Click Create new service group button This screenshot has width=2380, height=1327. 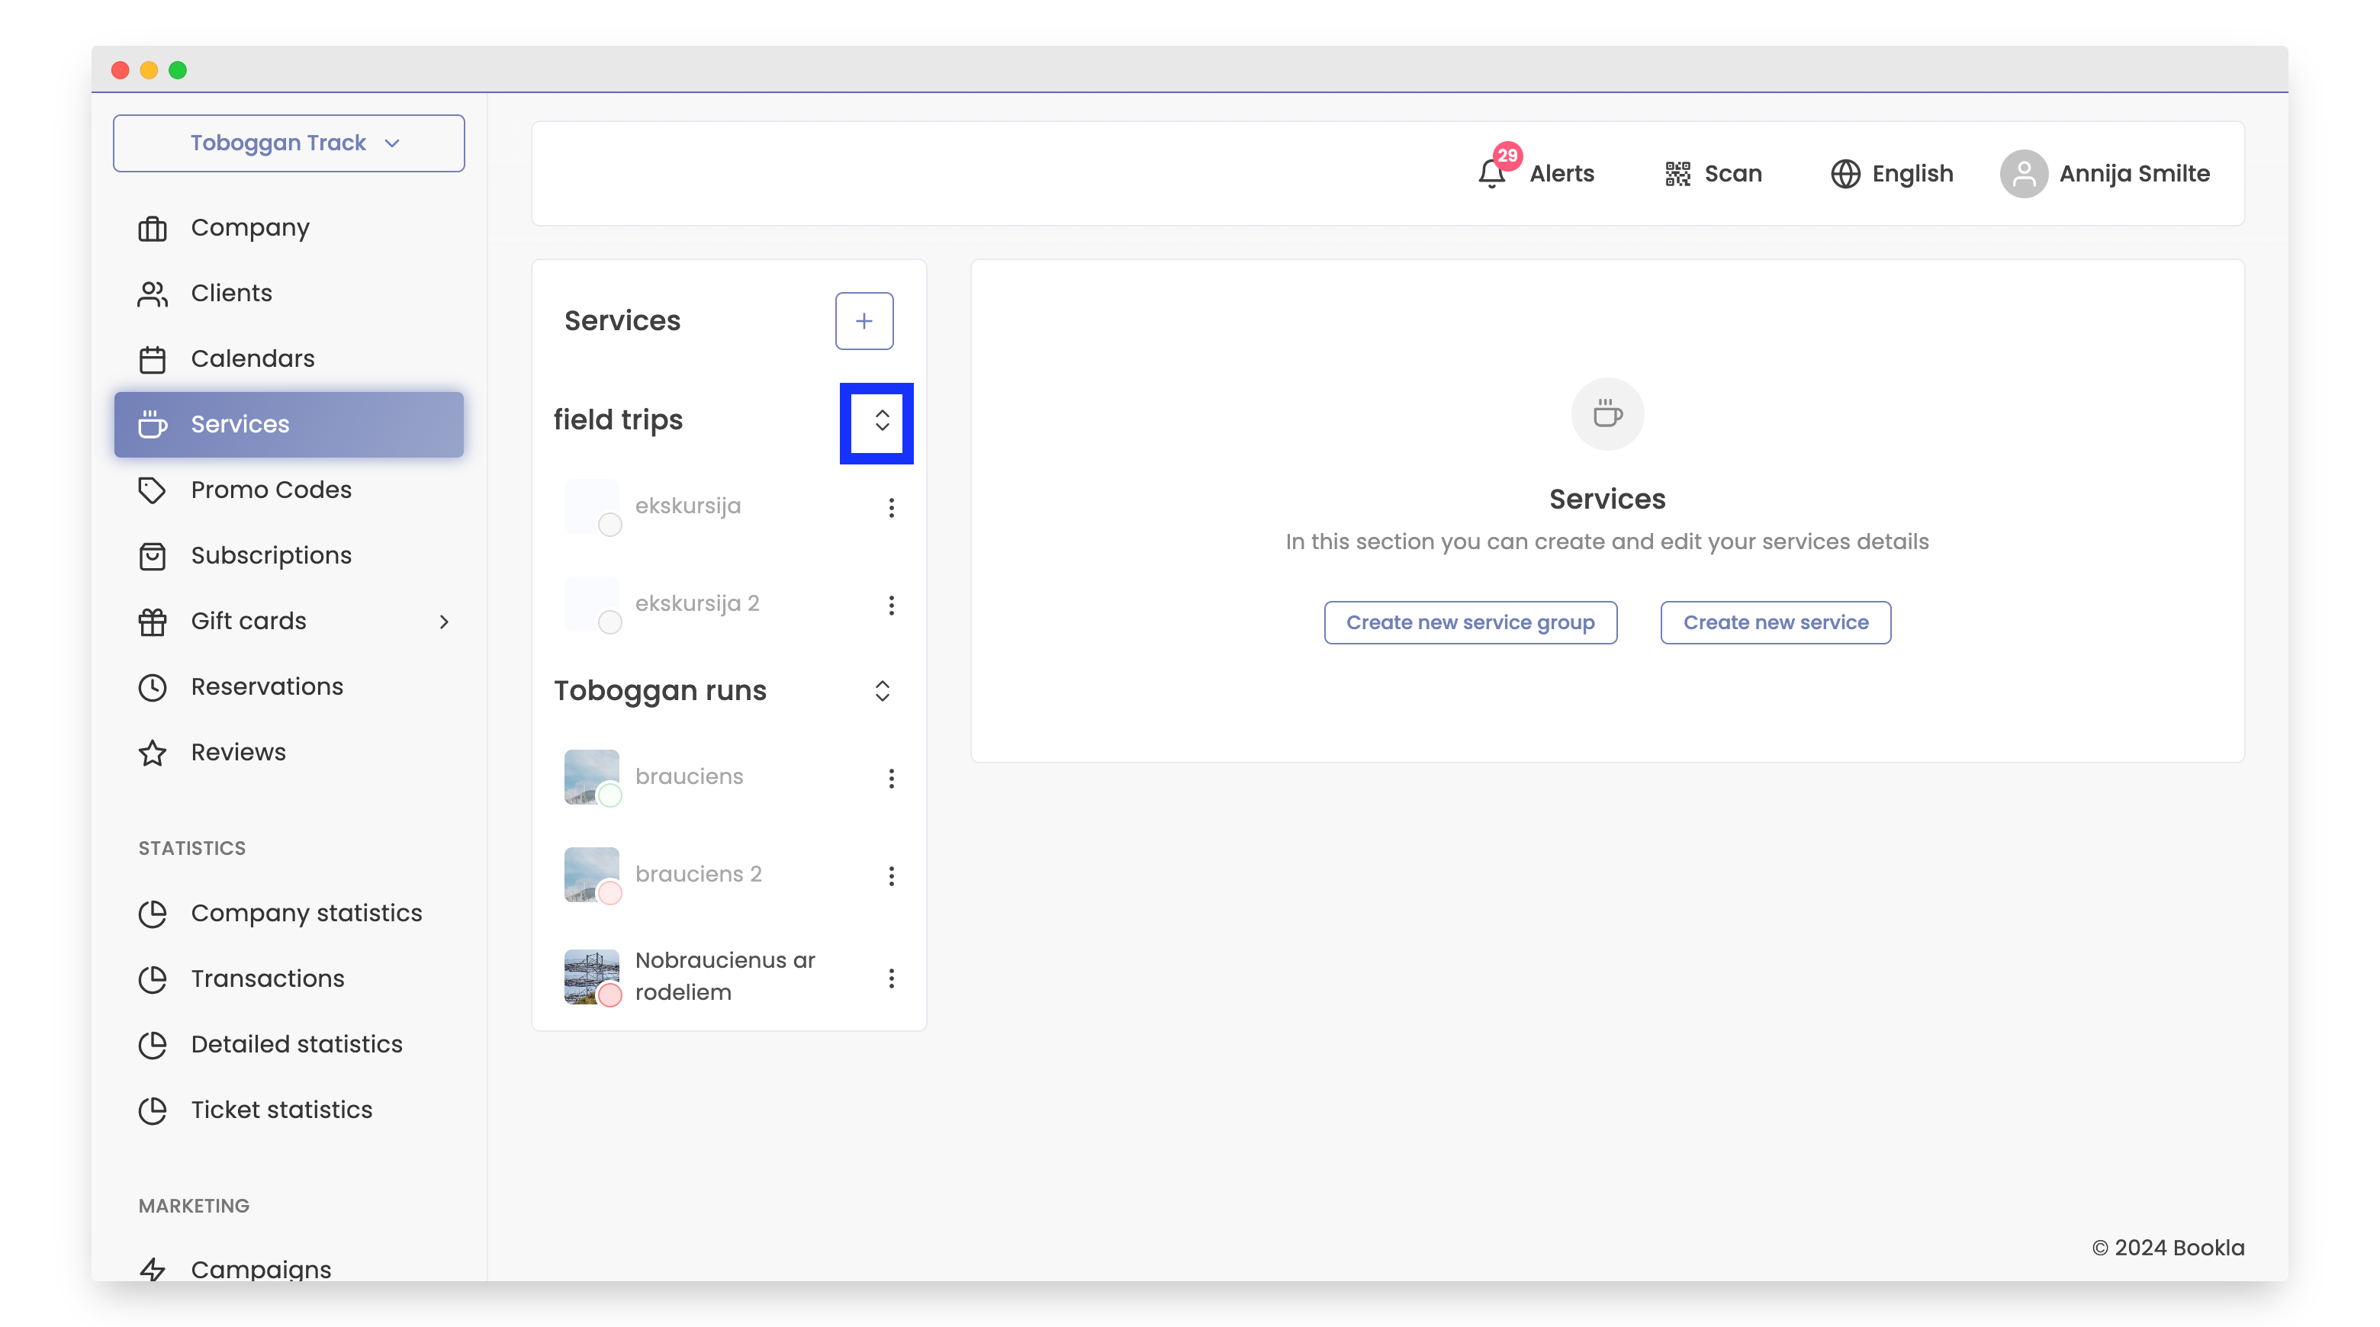(x=1469, y=622)
